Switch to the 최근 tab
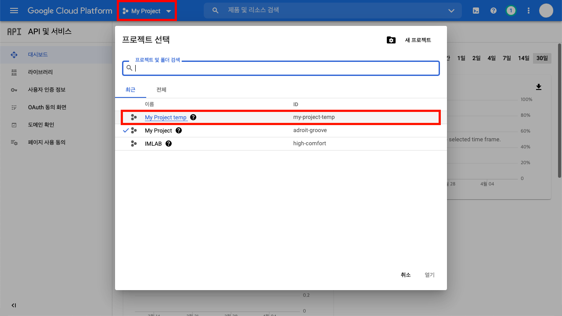Viewport: 562px width, 316px height. [130, 90]
